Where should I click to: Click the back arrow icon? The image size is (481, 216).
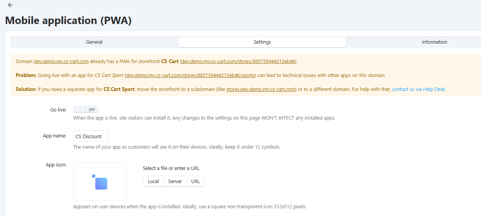coord(10,5)
